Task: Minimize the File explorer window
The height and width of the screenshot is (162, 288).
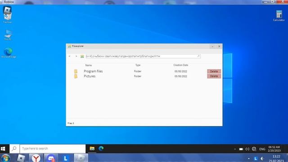Action: (212, 46)
